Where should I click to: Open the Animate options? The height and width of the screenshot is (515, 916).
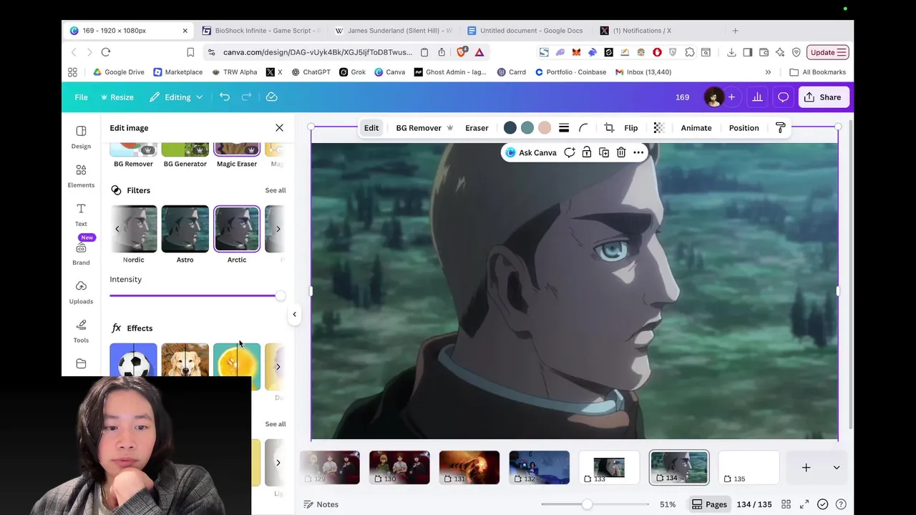tap(696, 128)
